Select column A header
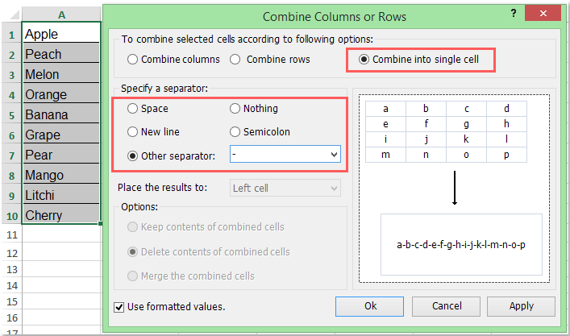The image size is (570, 336). point(62,15)
